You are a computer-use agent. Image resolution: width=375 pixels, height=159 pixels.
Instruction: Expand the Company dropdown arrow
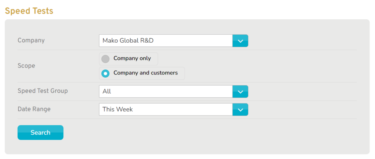tap(240, 41)
